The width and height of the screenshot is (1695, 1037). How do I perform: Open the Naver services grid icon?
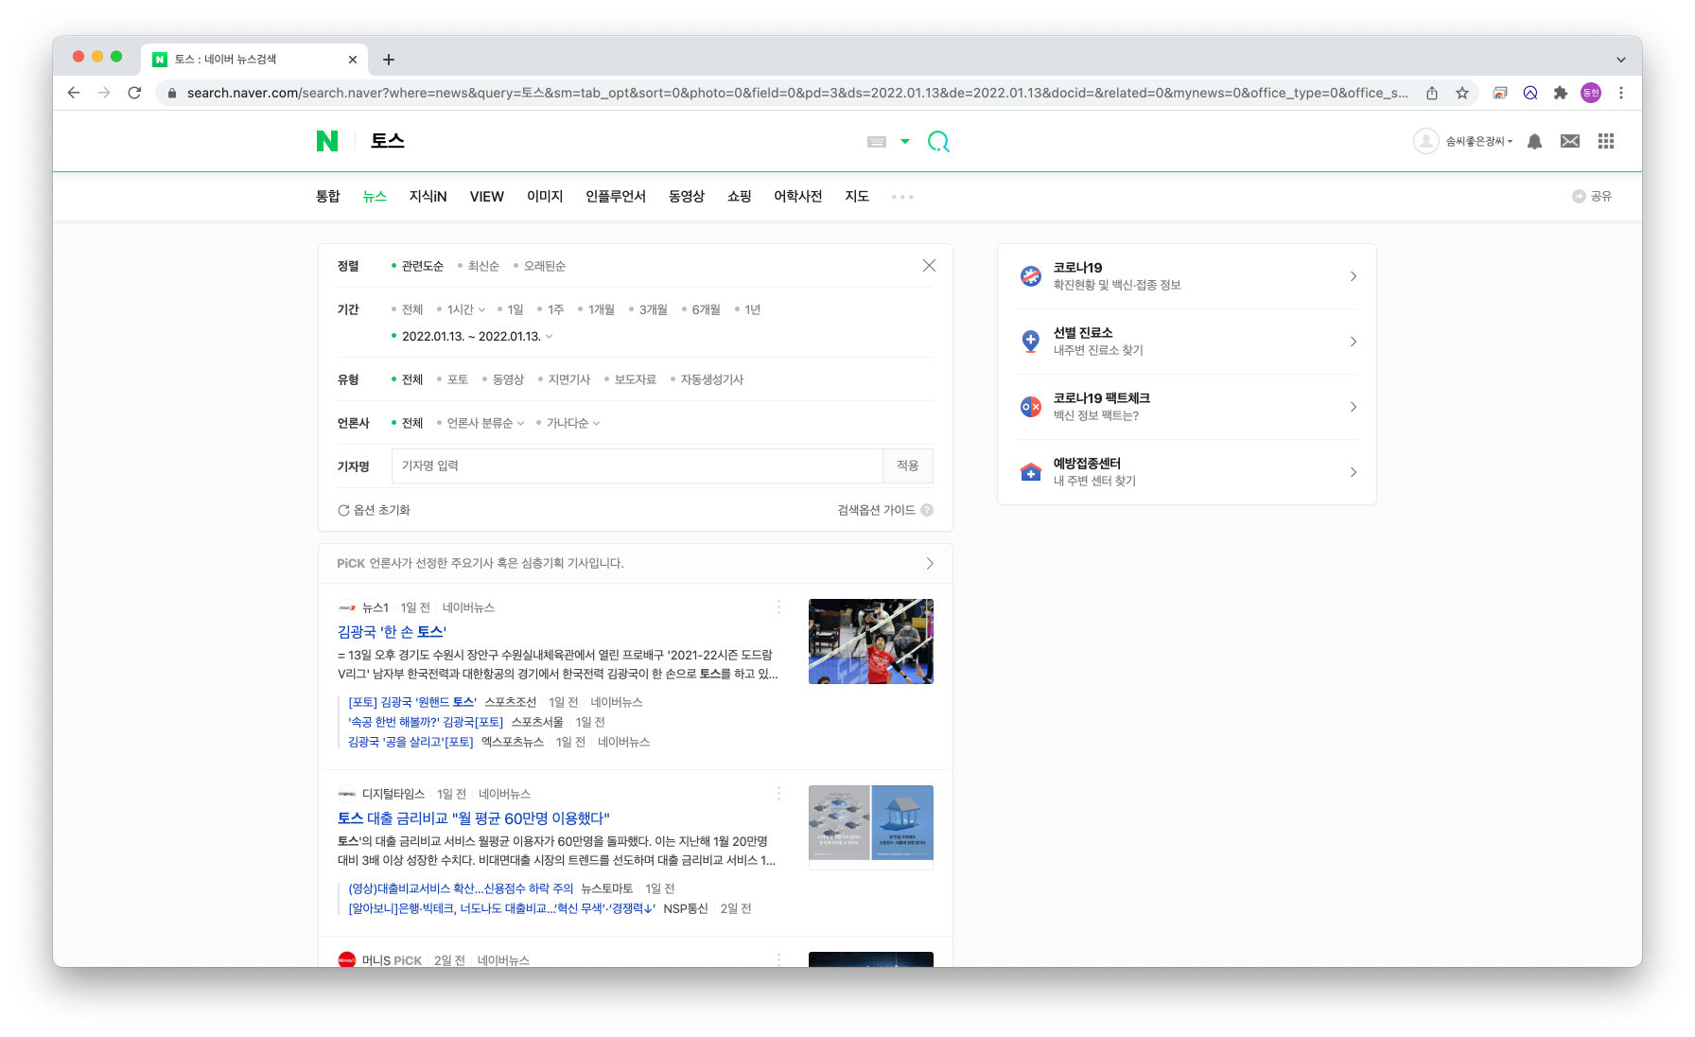point(1606,141)
